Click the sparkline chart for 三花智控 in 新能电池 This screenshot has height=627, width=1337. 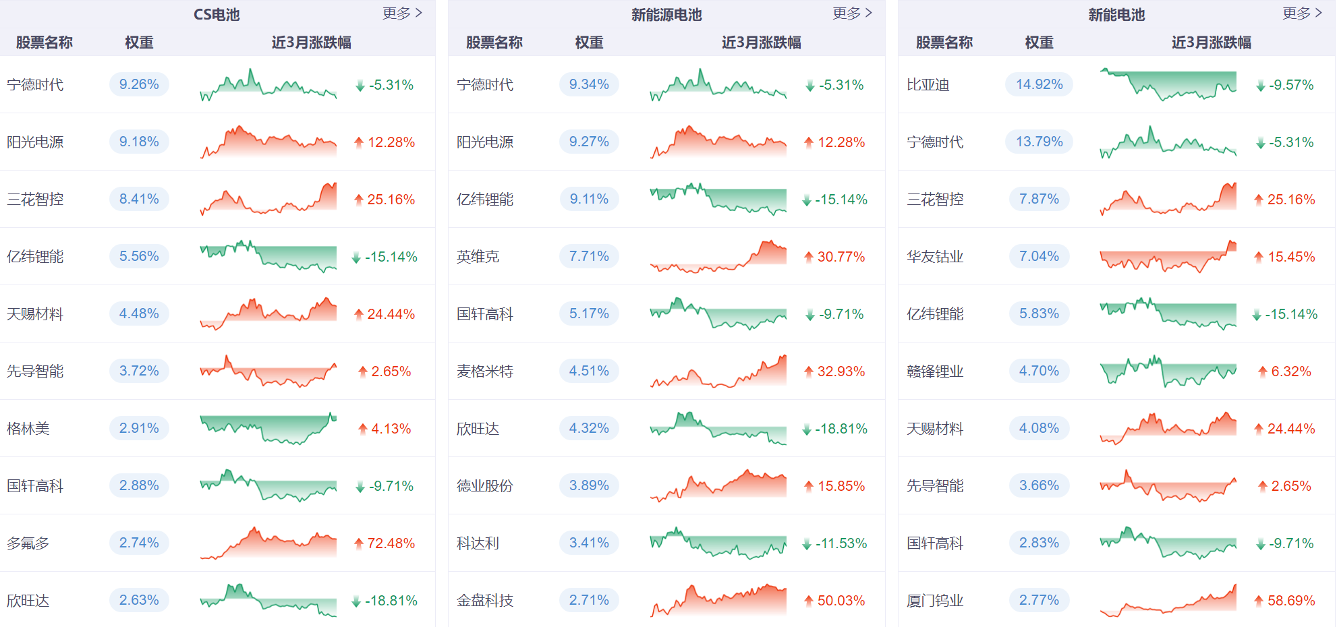click(1168, 200)
